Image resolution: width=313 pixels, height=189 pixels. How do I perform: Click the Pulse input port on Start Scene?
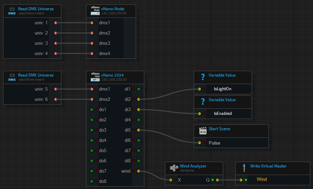coord(199,143)
